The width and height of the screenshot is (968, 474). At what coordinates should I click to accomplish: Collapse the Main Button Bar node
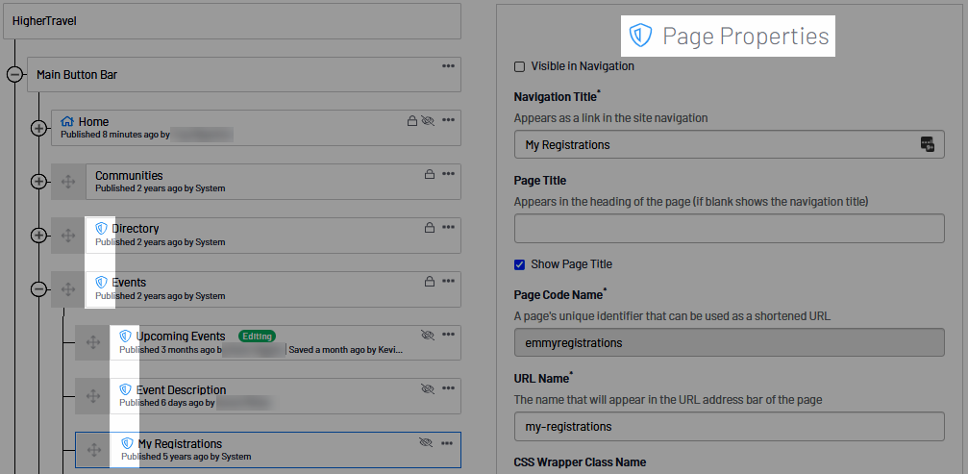14,74
